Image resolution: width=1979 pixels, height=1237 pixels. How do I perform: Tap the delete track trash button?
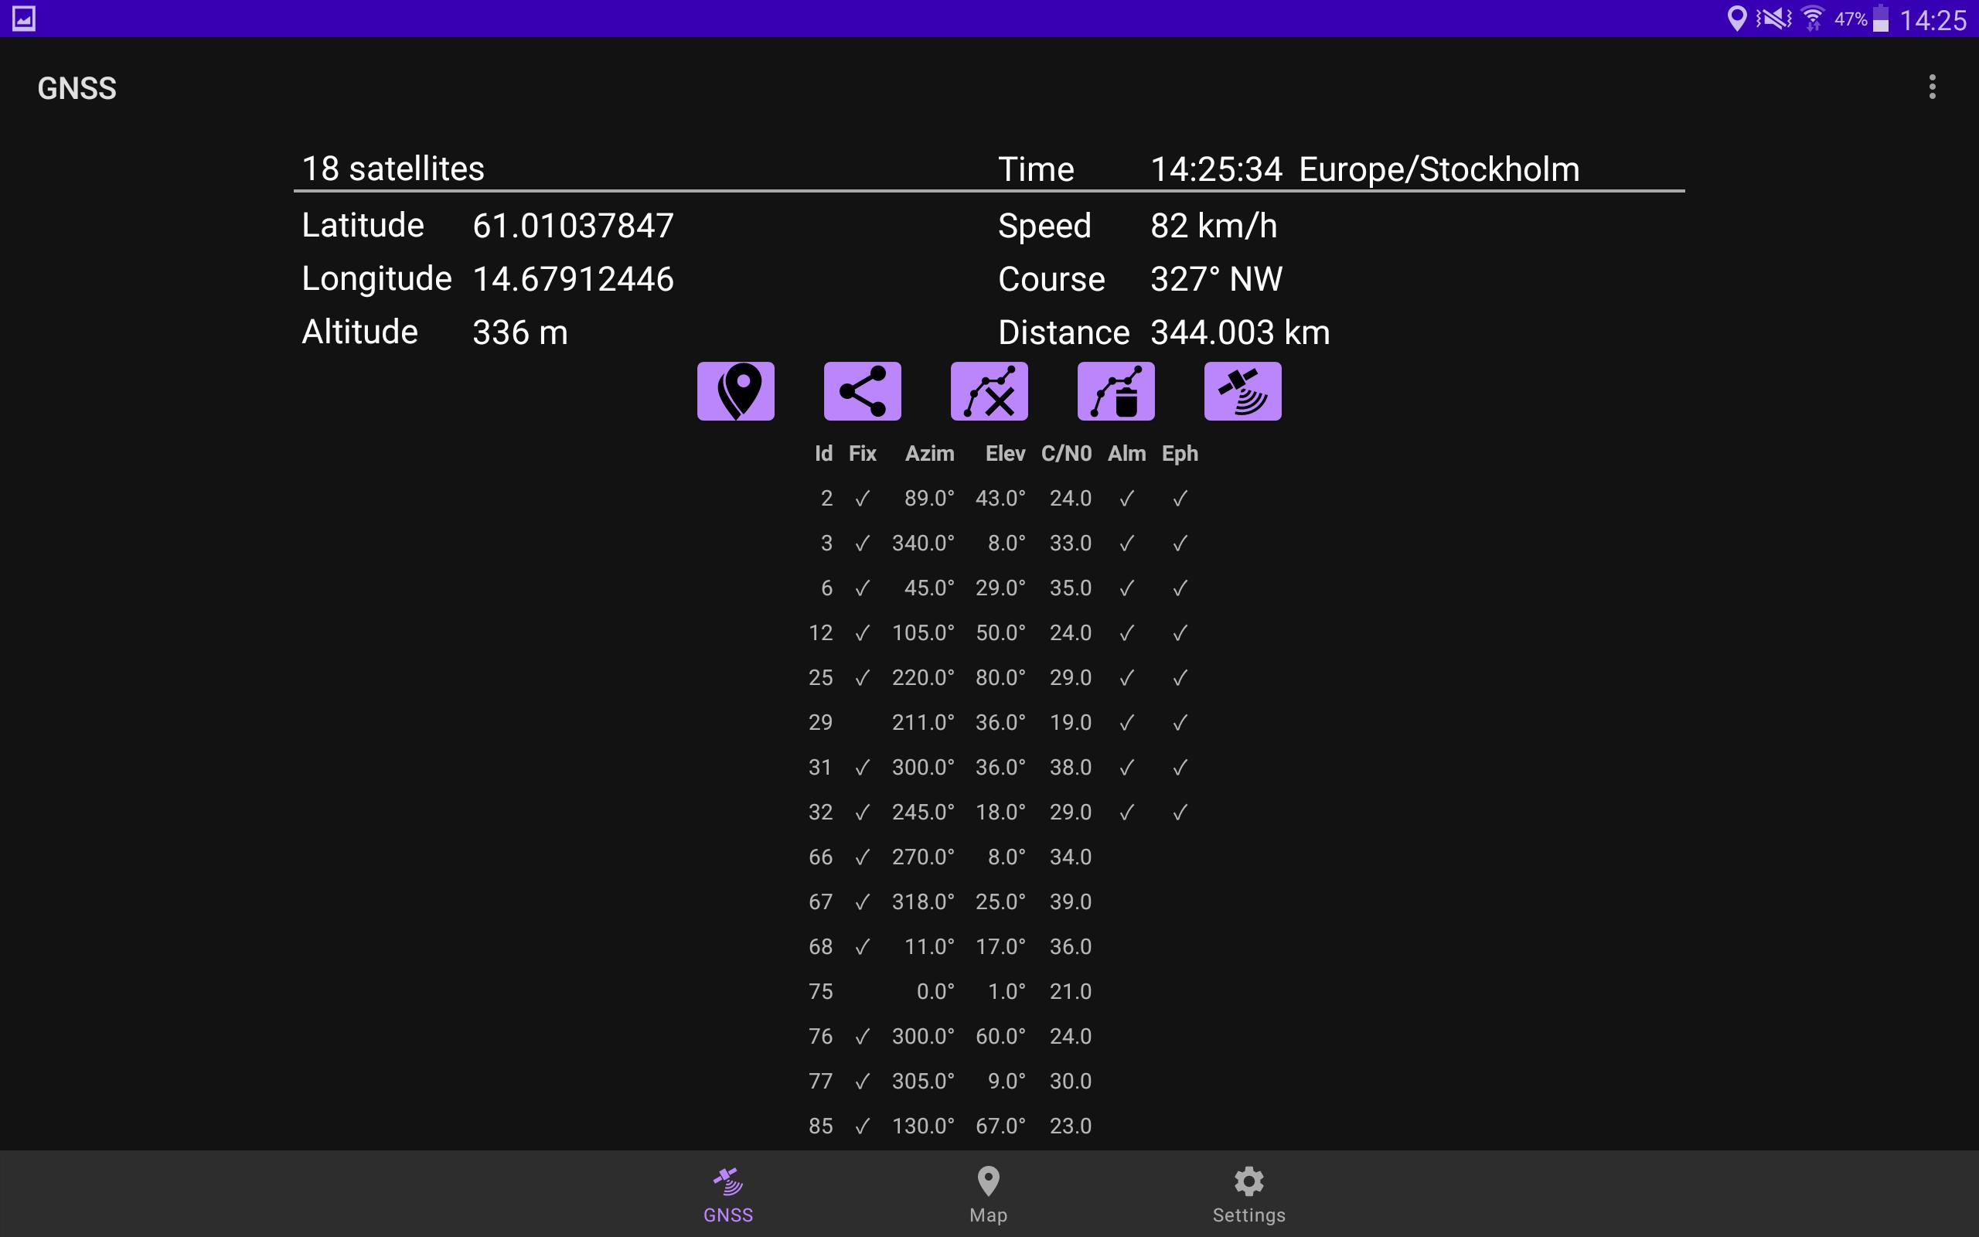click(x=1116, y=391)
